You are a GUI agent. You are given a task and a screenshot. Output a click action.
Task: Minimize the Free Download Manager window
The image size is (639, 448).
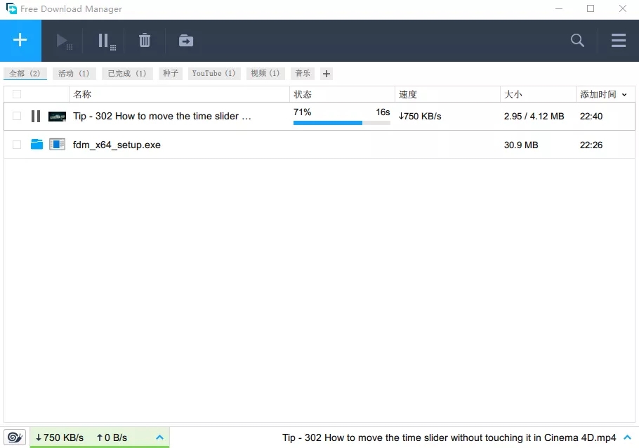[559, 8]
